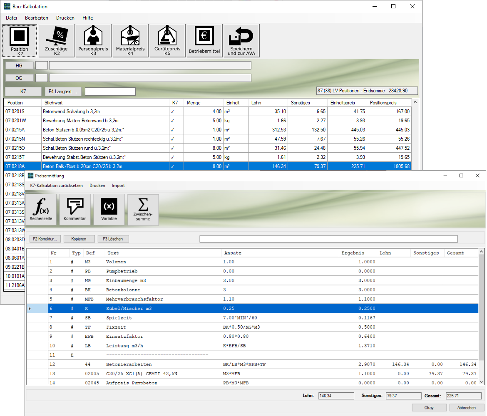The width and height of the screenshot is (487, 416).
Task: Open Zuschläge K2 surcharges icon
Action: click(56, 41)
